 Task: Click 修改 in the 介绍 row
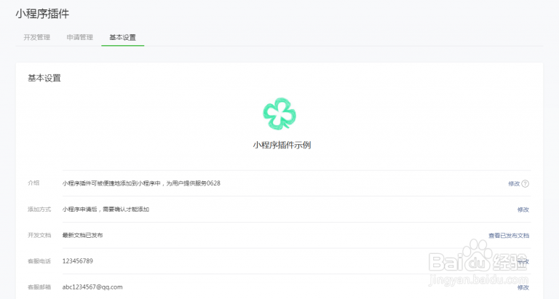[x=514, y=183]
